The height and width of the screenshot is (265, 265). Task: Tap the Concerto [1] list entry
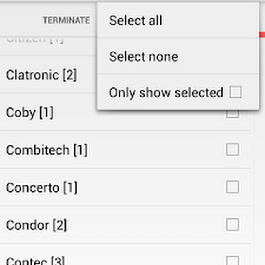pos(42,188)
